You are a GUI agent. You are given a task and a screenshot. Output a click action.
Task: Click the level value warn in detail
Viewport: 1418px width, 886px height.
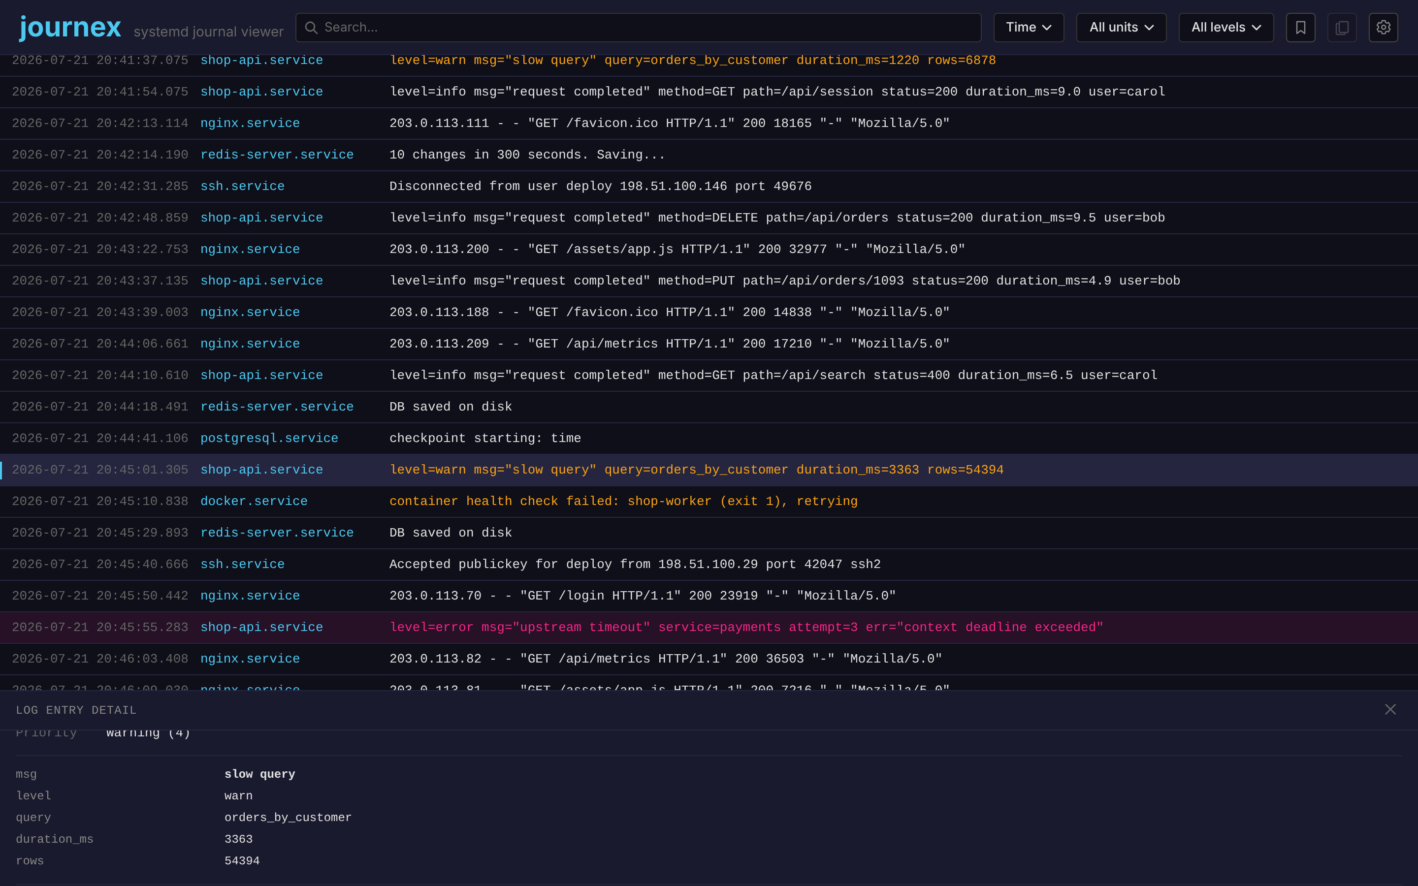coord(238,796)
